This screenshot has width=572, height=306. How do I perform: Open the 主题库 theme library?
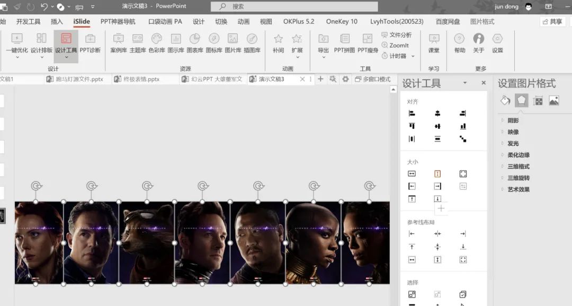click(138, 44)
